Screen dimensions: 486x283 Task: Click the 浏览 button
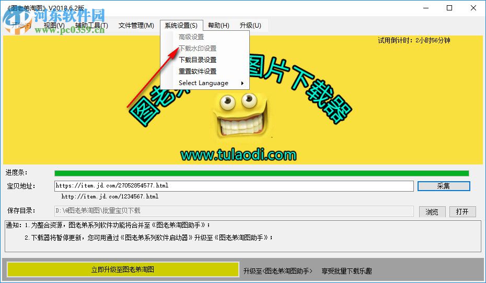click(432, 212)
